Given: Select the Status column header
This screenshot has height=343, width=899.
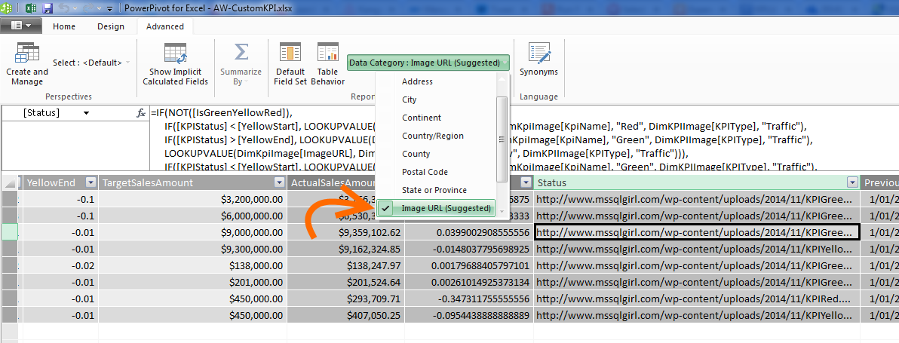Looking at the screenshot, I should 697,182.
